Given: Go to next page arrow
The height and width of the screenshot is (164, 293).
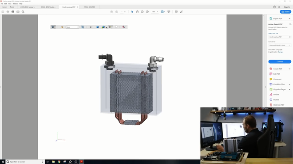Looking at the screenshot, I should click(117, 12).
